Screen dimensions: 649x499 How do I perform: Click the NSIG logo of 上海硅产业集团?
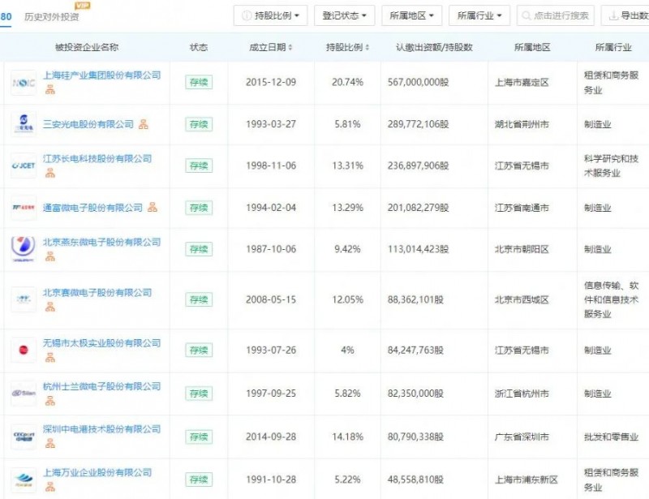(24, 83)
